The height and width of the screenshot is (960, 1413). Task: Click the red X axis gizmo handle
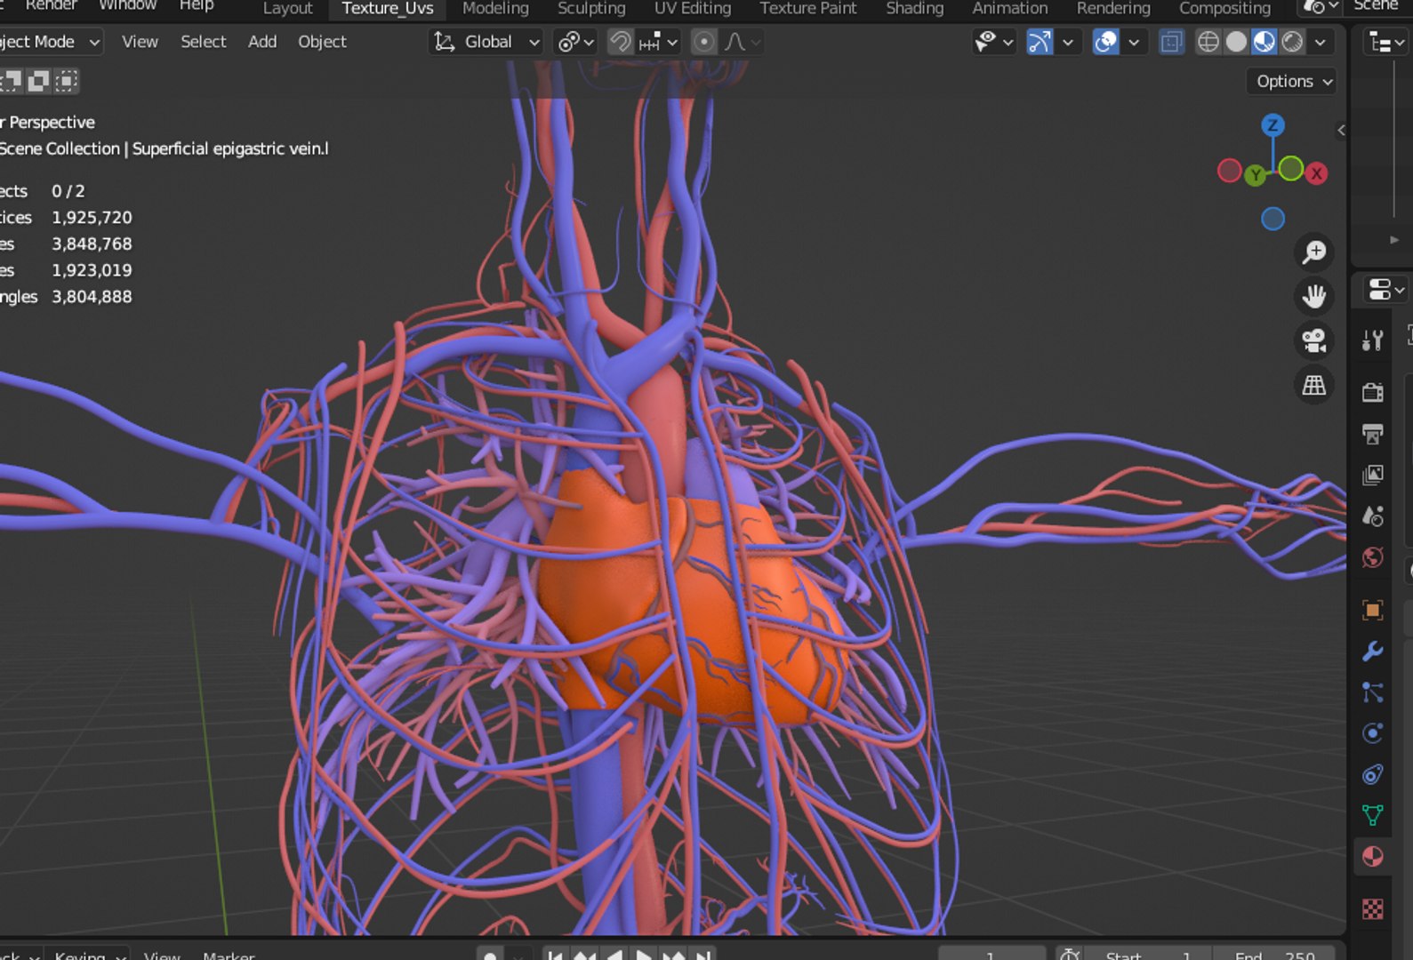1316,173
